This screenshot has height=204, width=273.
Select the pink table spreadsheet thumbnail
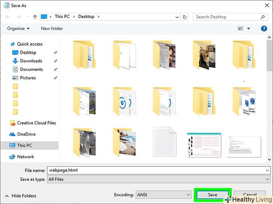(x=204, y=145)
